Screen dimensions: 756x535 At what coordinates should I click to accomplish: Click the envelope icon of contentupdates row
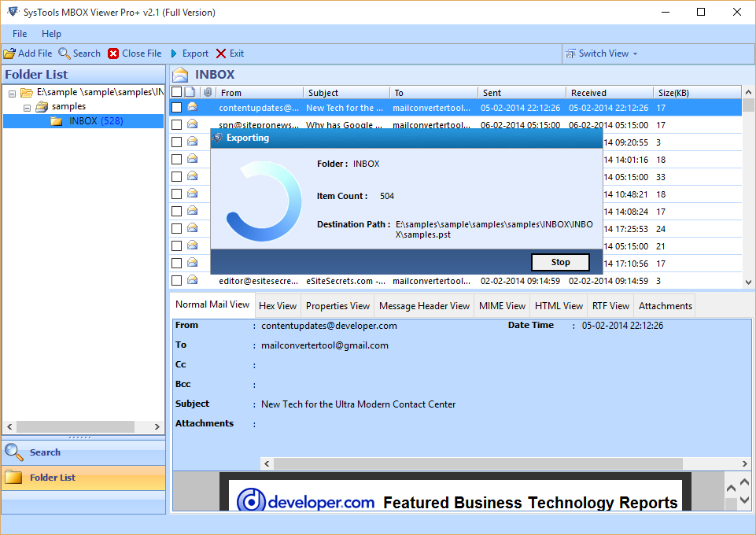(193, 107)
